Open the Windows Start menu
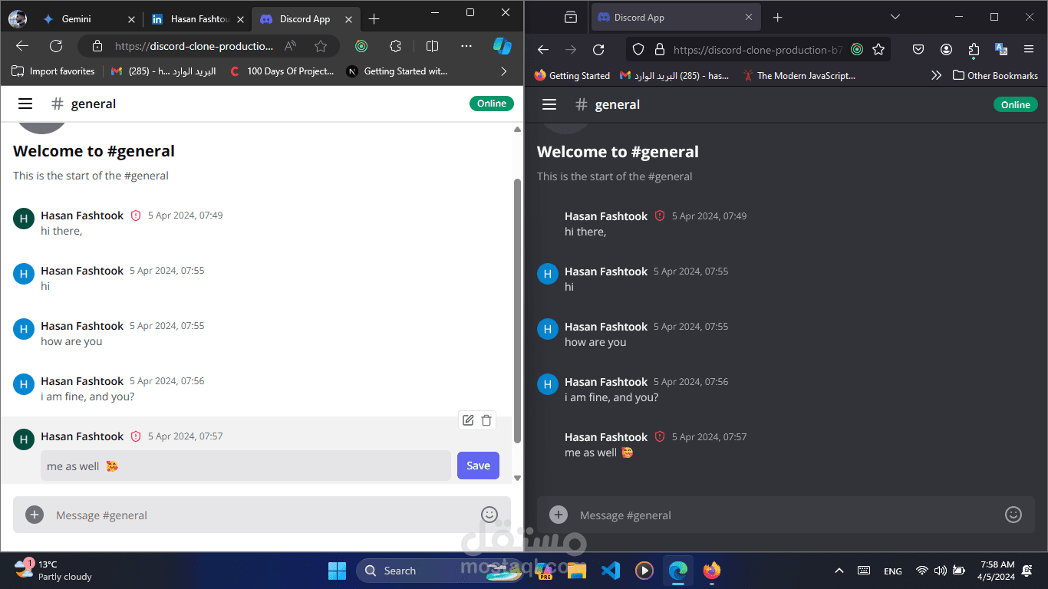Image resolution: width=1048 pixels, height=589 pixels. pyautogui.click(x=337, y=571)
